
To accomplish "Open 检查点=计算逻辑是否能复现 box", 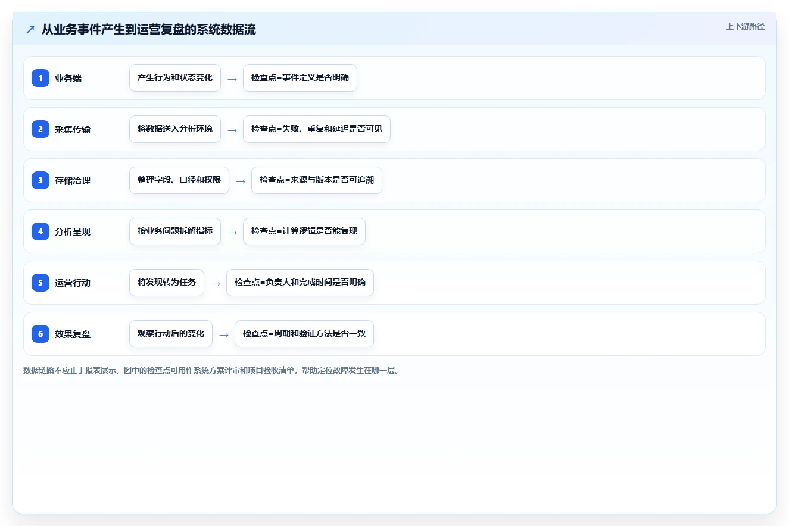I will [x=304, y=231].
